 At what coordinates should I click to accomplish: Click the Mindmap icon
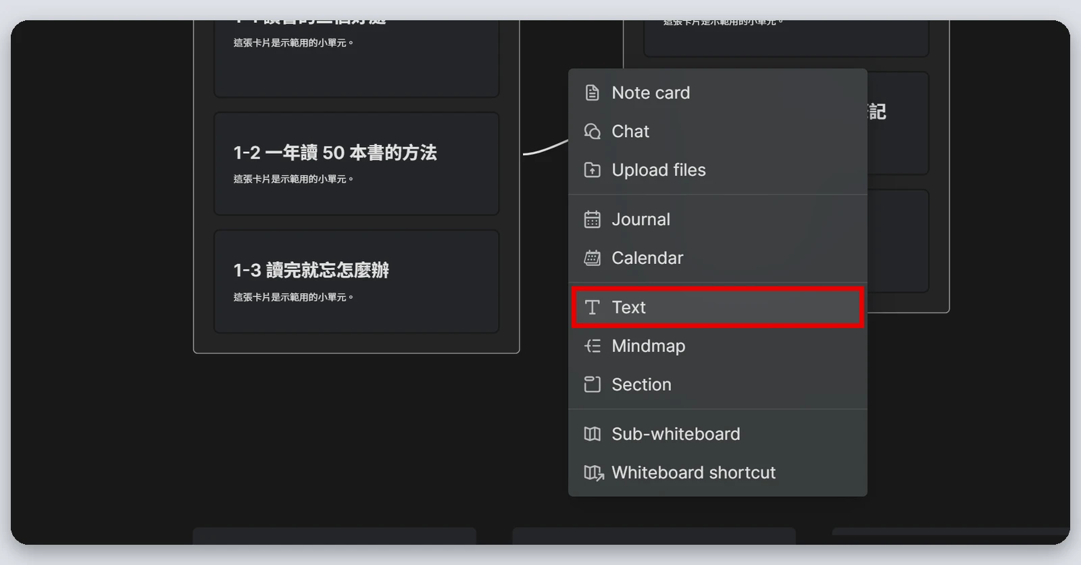[x=592, y=346]
